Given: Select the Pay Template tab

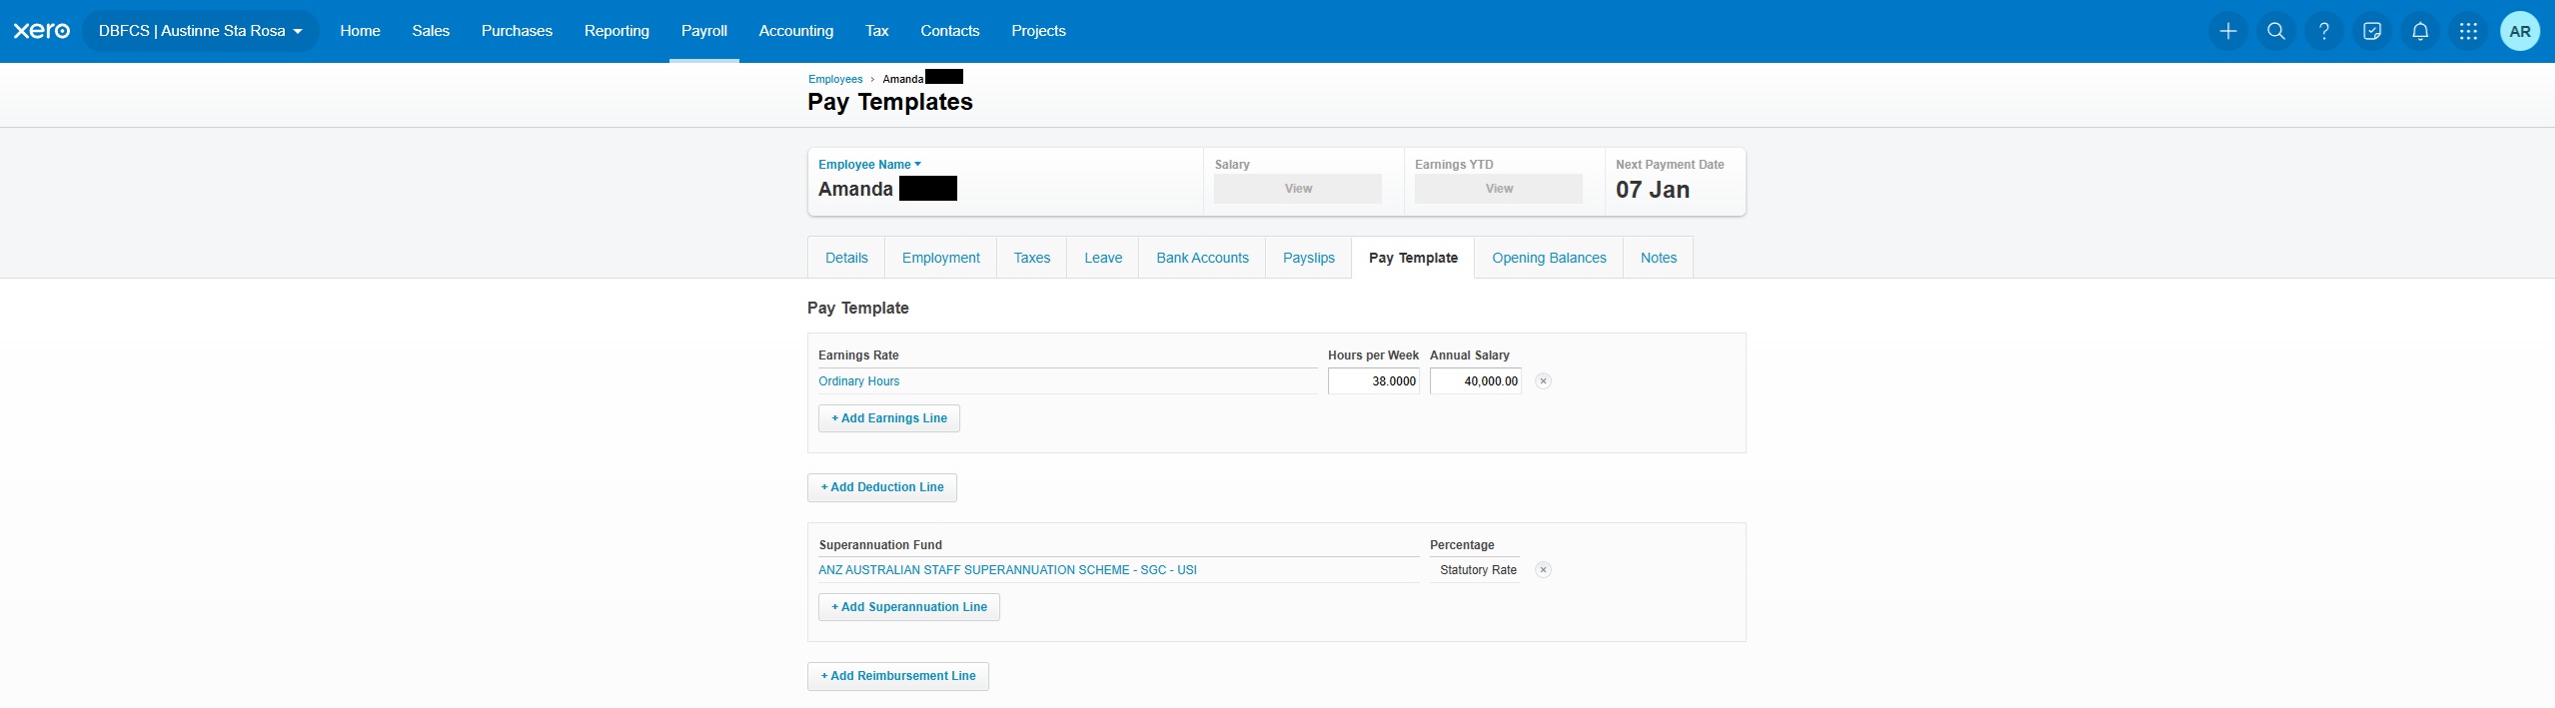Looking at the screenshot, I should 1413,258.
